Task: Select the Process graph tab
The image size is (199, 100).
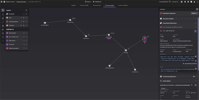Action: tap(109, 5)
